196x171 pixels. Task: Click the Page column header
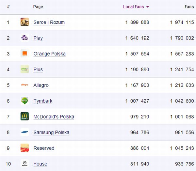pyautogui.click(x=38, y=7)
